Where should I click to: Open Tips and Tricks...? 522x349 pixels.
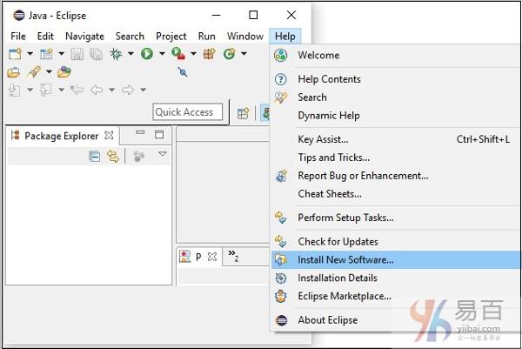[396, 158]
